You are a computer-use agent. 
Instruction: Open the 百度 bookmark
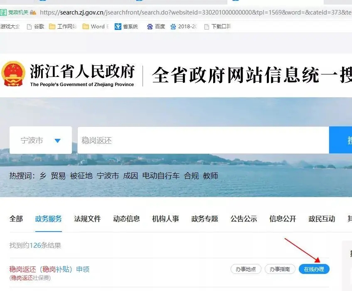[x=156, y=27]
